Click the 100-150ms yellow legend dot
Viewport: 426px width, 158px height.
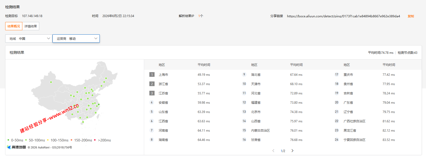tap(48, 140)
